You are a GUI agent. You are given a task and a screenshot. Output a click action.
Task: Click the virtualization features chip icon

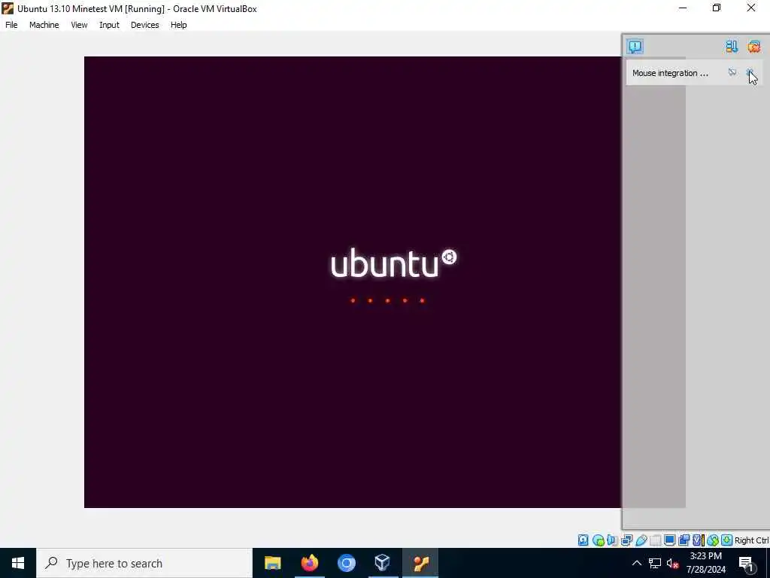click(x=699, y=540)
